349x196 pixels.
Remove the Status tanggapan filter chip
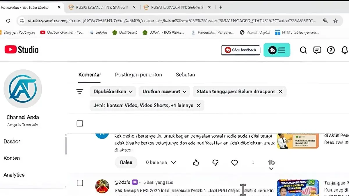[x=280, y=91]
